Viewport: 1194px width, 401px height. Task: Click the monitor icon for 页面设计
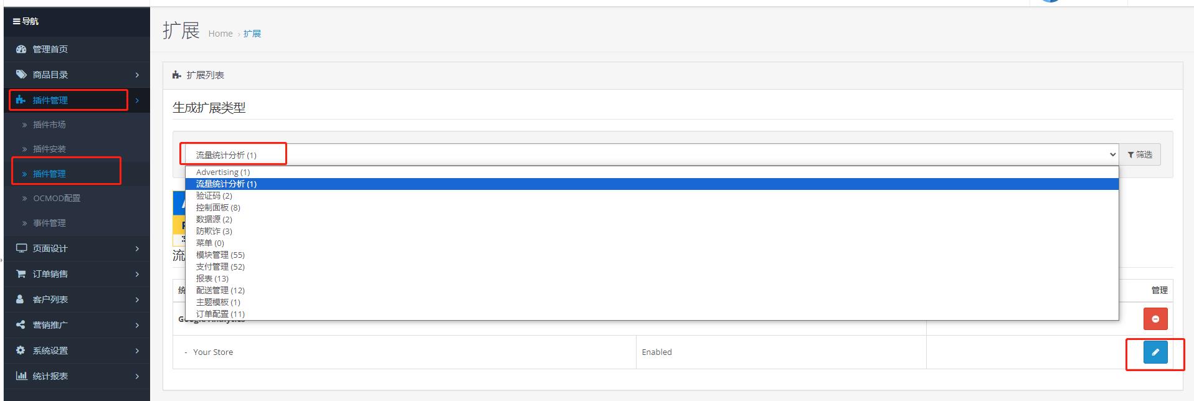(21, 248)
